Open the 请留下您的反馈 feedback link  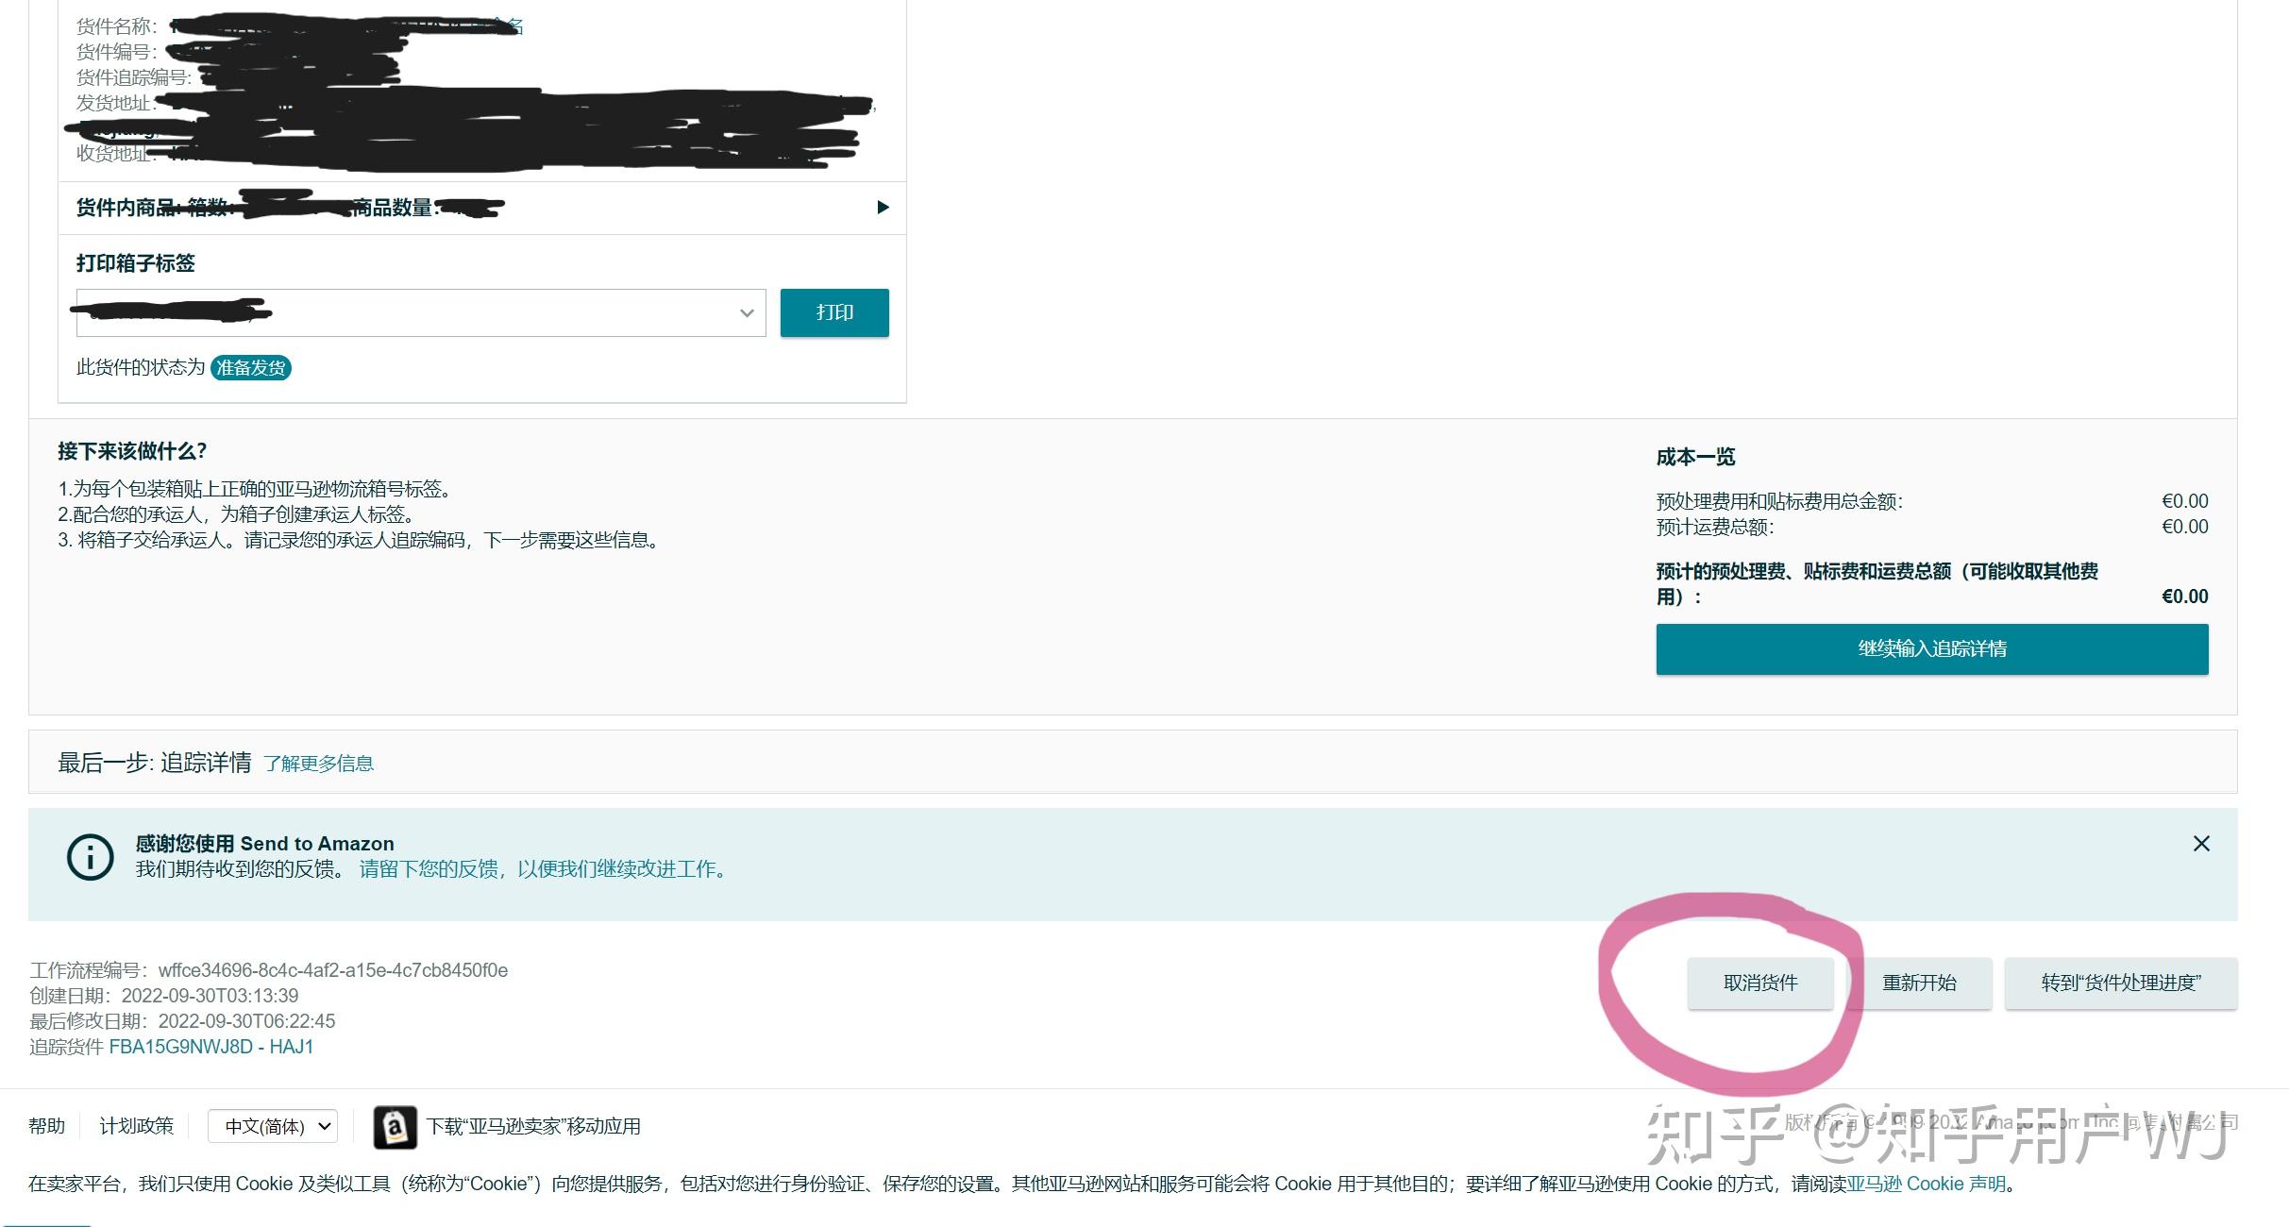545,869
